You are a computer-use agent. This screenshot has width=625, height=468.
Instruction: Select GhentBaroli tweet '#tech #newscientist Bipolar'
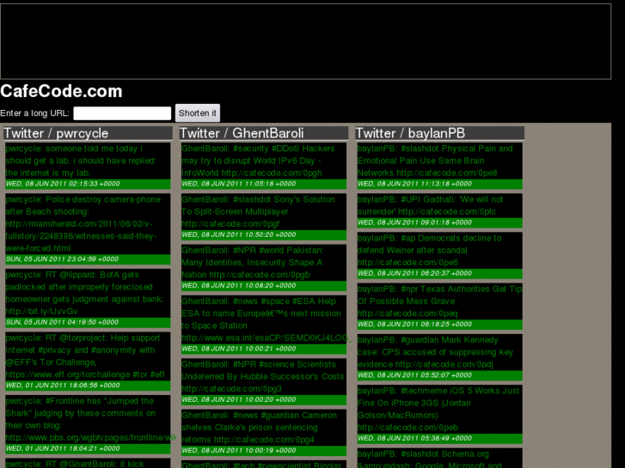[x=264, y=465]
